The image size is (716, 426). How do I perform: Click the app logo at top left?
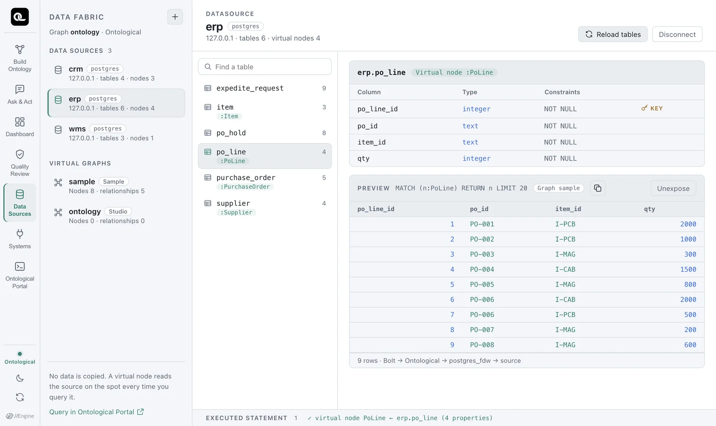pos(20,17)
